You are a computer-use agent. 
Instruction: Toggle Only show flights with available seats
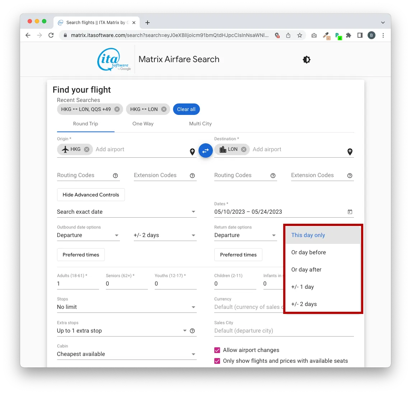[217, 361]
